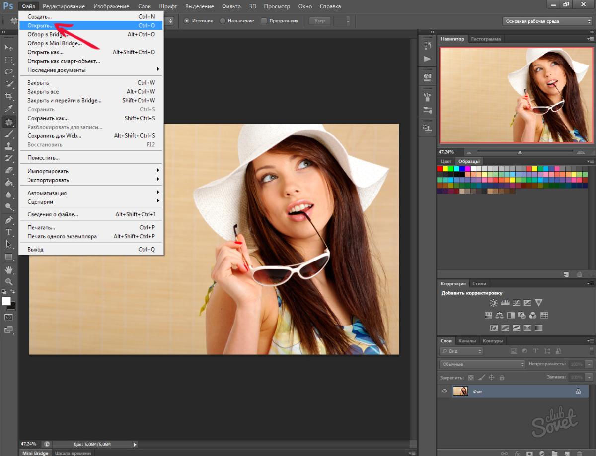Viewport: 596px width, 456px height.
Task: Add a Color Balance adjustment
Action: 499,315
